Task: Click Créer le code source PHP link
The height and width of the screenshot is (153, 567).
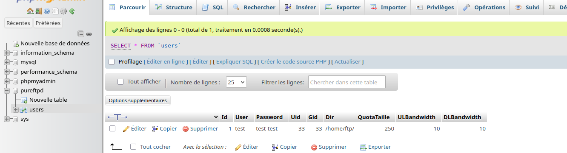Action: [x=293, y=62]
